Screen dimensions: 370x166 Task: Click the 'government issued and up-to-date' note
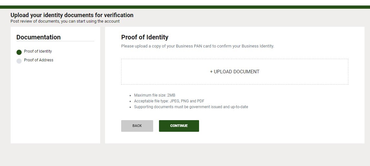pos(191,107)
